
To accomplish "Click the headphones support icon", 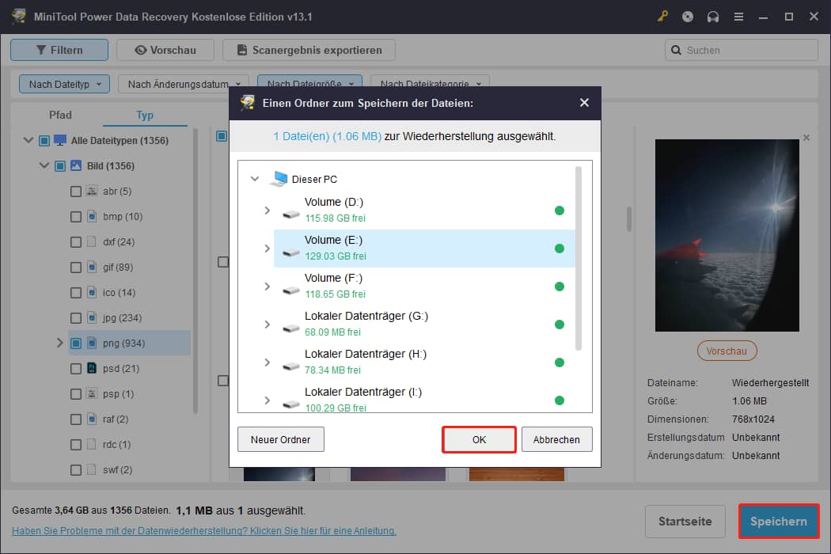I will [713, 17].
